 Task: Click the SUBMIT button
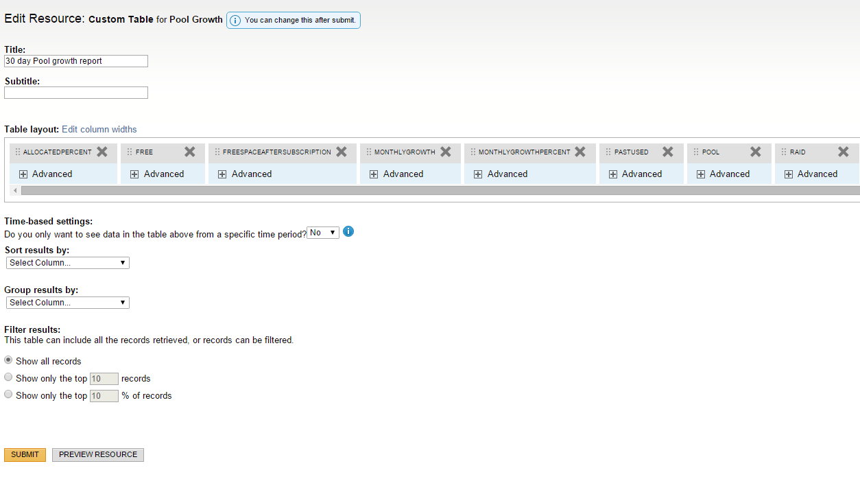tap(25, 455)
